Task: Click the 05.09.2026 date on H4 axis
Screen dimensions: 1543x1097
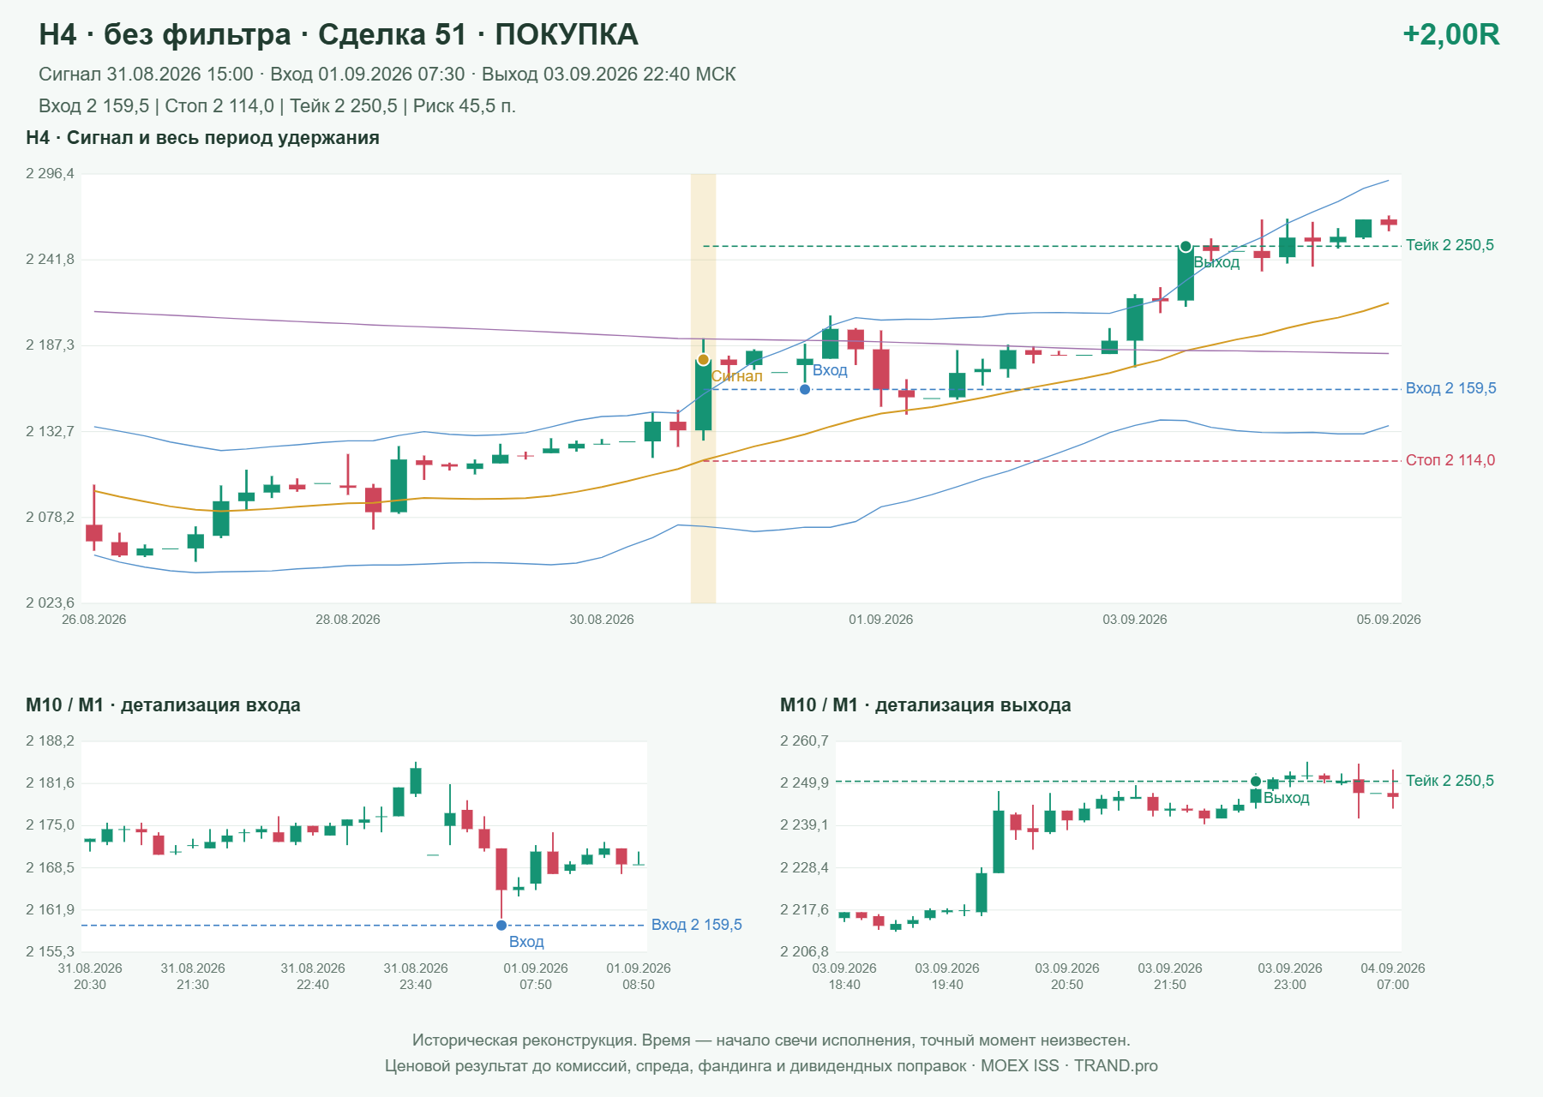Action: click(1389, 620)
